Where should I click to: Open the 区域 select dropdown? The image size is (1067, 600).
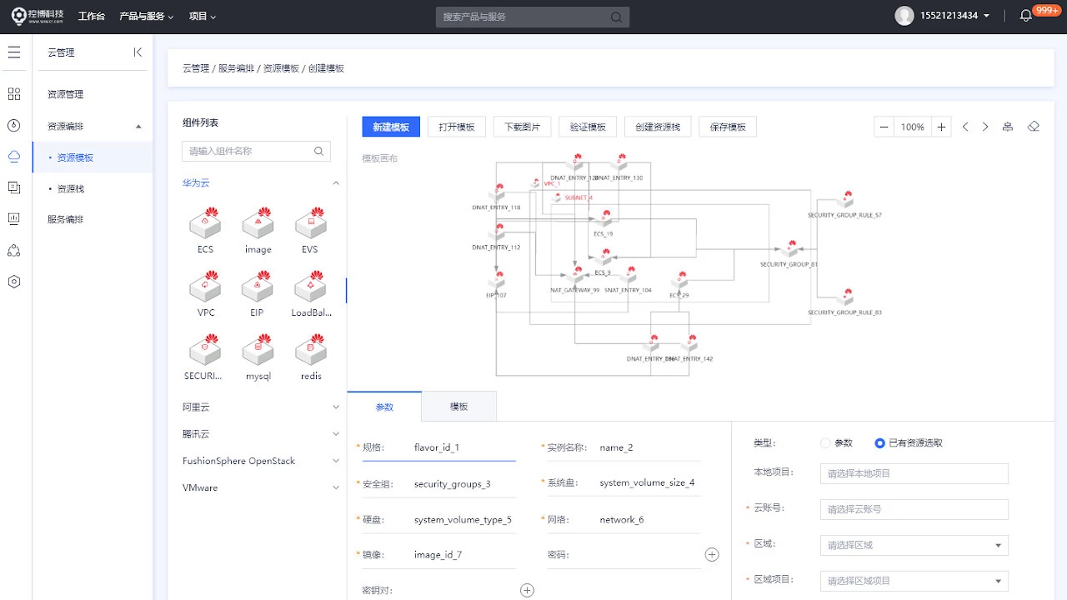pos(914,545)
